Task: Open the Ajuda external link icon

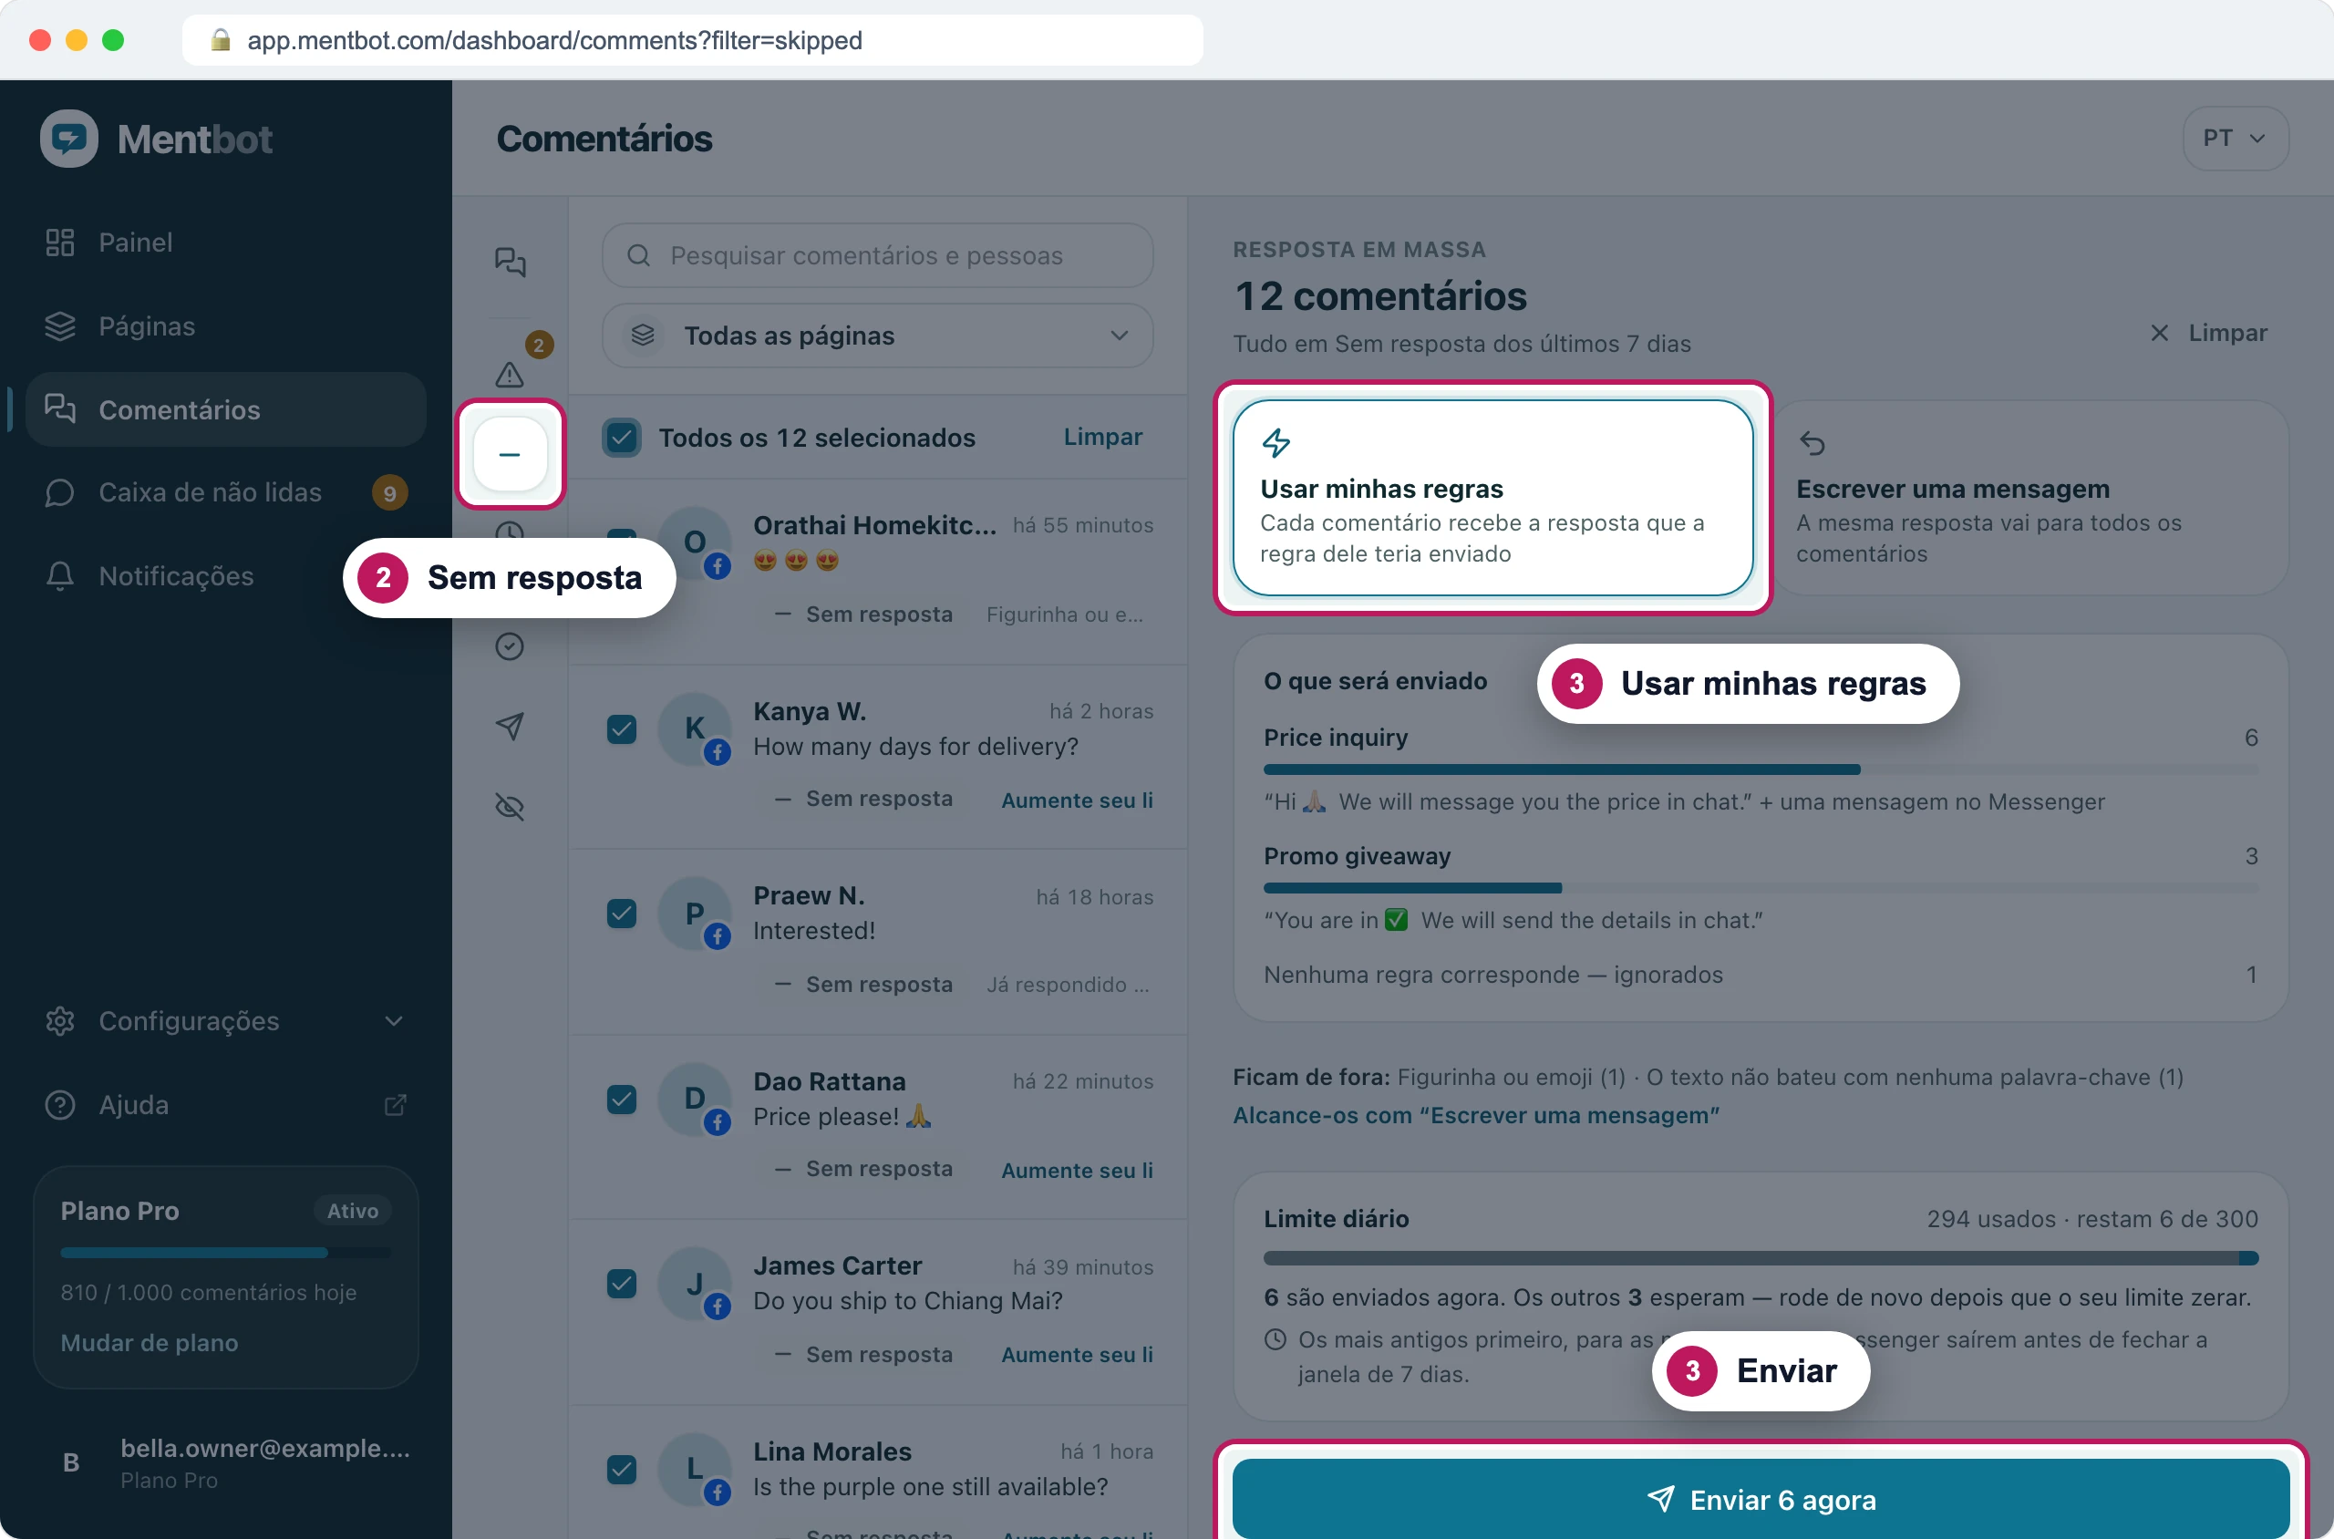Action: click(x=395, y=1105)
